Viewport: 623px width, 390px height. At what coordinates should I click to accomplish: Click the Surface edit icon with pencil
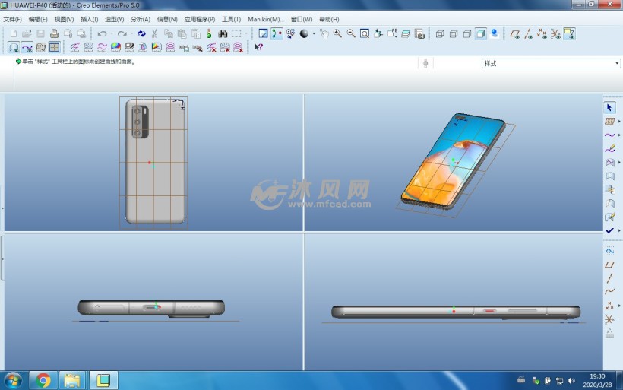tap(609, 217)
